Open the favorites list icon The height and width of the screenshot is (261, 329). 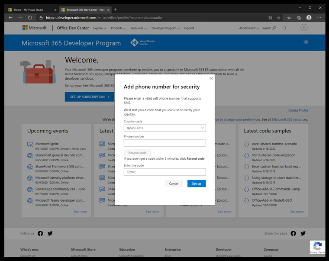(x=289, y=18)
